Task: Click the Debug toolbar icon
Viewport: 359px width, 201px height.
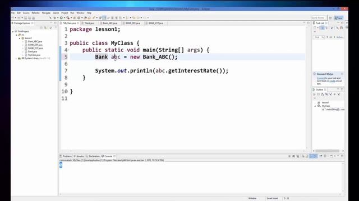Action: [x=55, y=18]
